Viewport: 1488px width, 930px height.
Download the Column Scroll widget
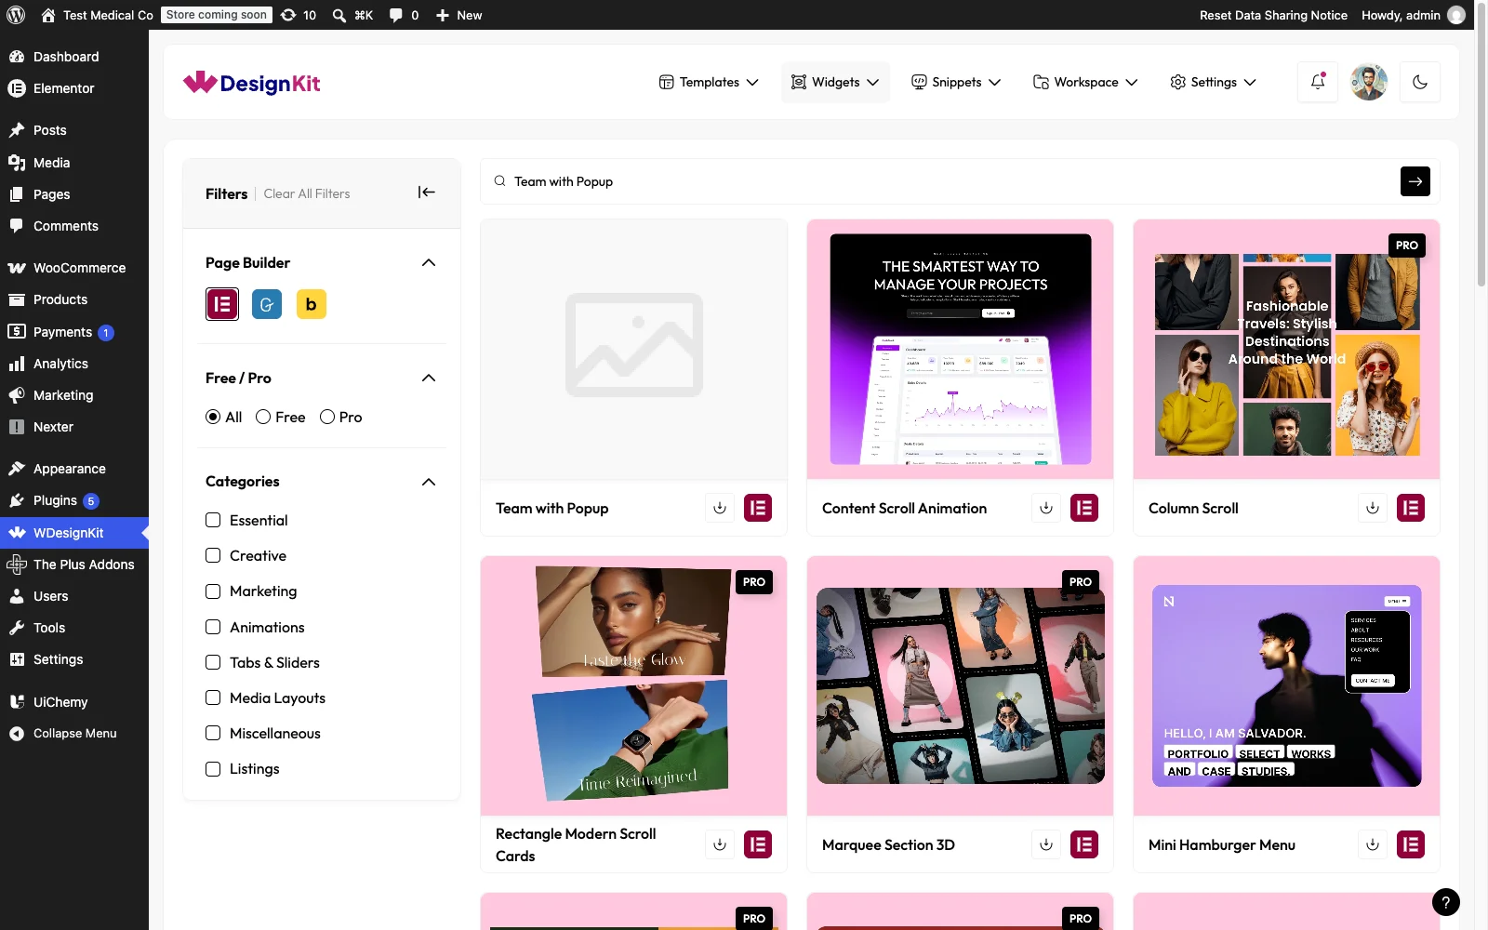tap(1373, 508)
